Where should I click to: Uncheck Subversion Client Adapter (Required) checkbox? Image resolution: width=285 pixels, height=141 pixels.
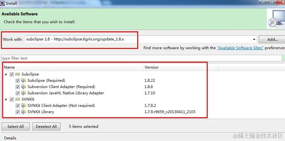(x=18, y=87)
